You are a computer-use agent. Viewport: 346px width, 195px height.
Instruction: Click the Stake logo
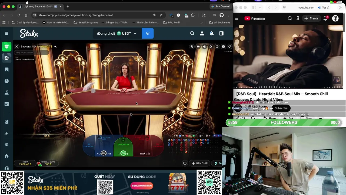pos(29,34)
